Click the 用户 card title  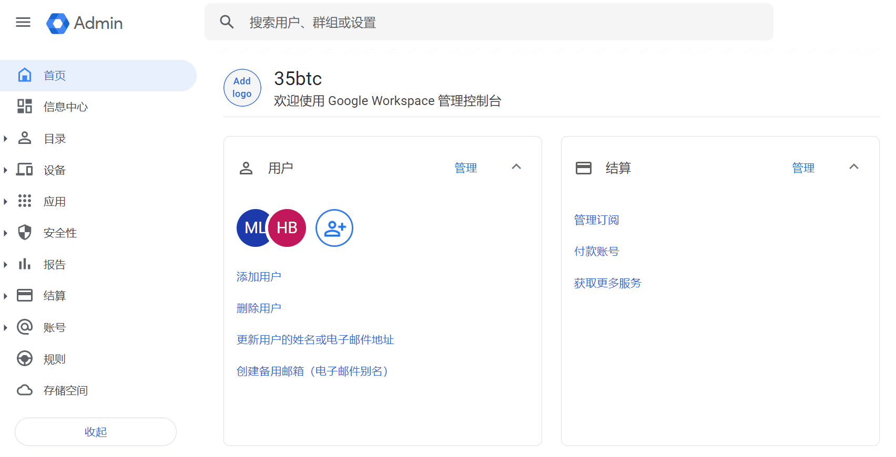click(x=281, y=168)
